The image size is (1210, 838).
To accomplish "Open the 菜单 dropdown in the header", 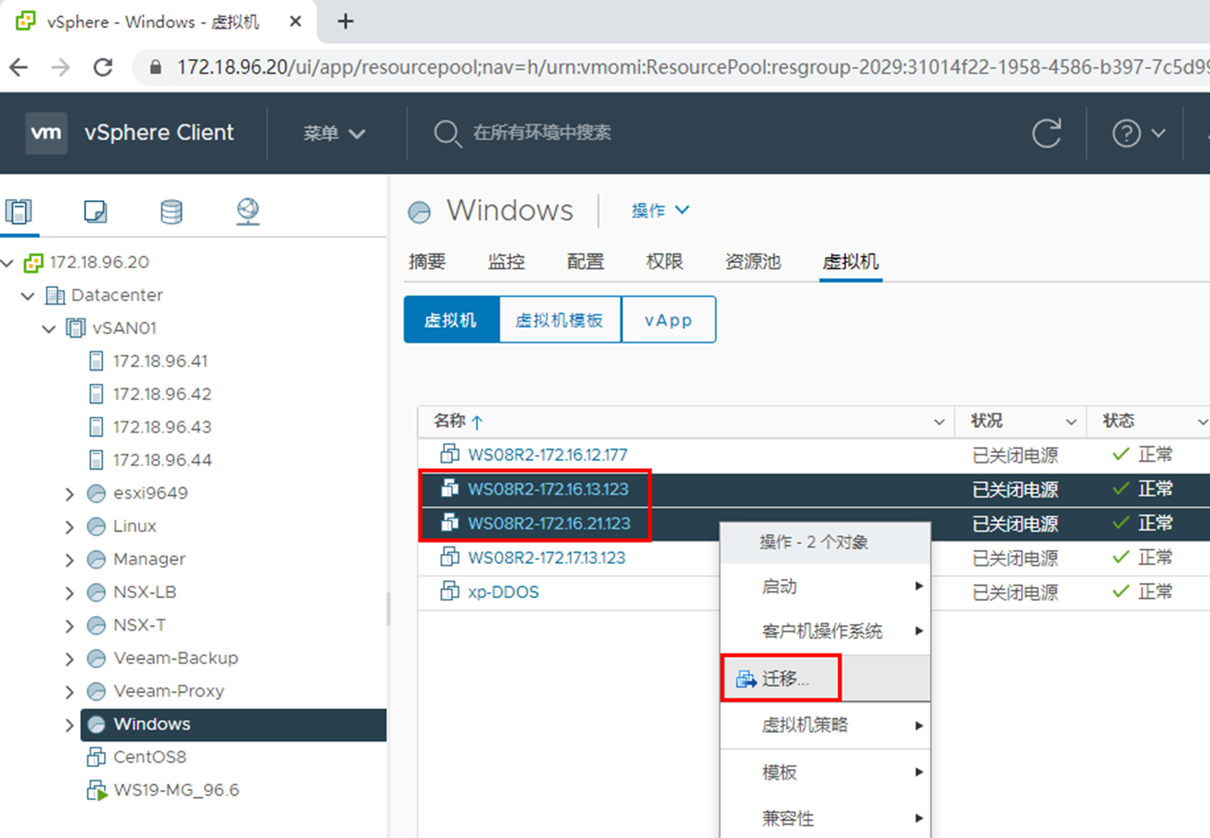I will 335,133.
